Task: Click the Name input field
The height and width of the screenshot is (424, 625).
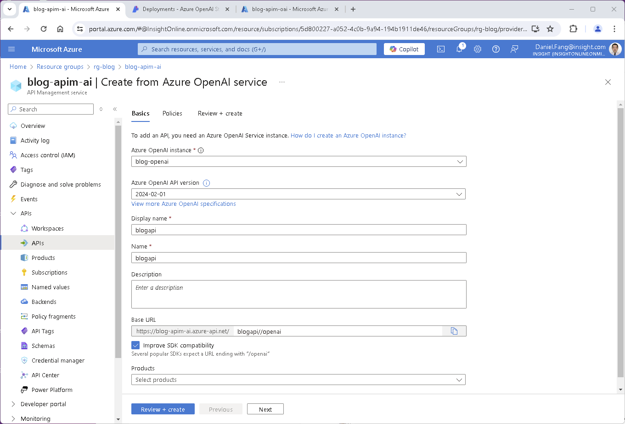Action: (298, 258)
